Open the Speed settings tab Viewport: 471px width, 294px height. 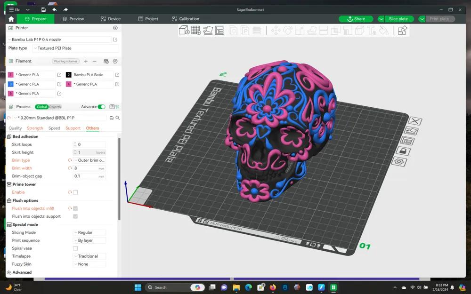point(54,128)
